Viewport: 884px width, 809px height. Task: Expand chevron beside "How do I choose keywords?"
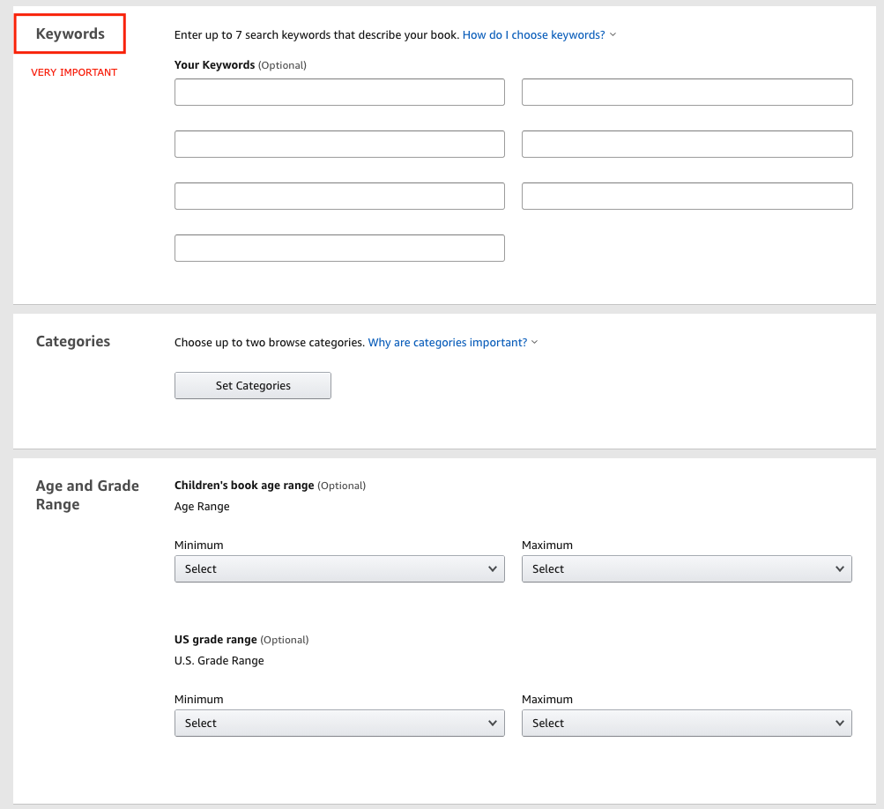click(x=613, y=35)
